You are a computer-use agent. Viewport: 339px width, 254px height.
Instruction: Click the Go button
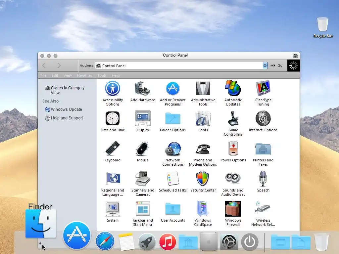click(276, 65)
